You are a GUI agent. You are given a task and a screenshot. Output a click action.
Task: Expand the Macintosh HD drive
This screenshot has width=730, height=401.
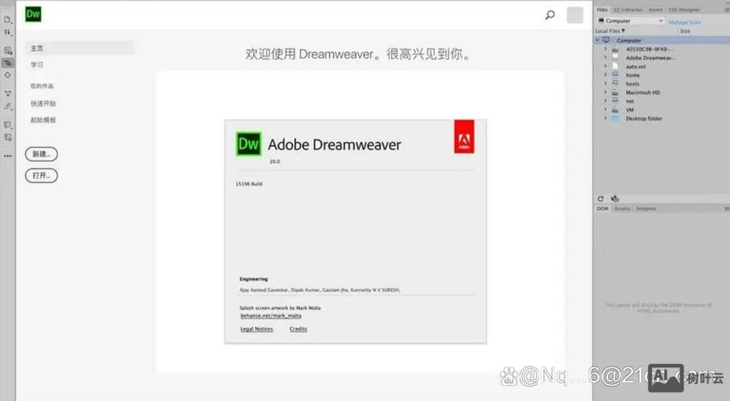(x=605, y=93)
